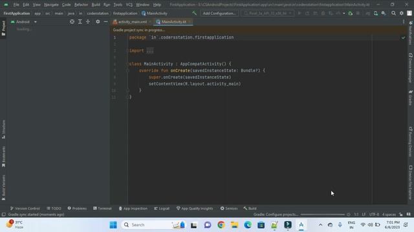Open the Refactor menu
This screenshot has width=414, height=232.
81,5
